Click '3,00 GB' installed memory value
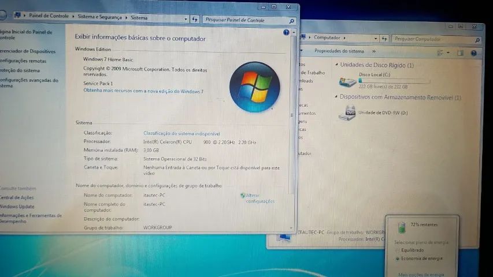The image size is (493, 277). [x=151, y=150]
